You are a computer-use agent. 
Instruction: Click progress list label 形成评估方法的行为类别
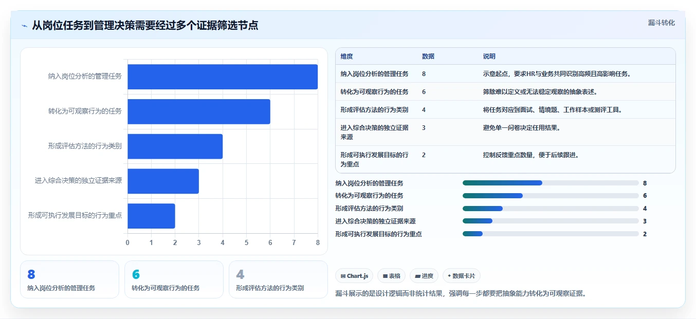(369, 209)
